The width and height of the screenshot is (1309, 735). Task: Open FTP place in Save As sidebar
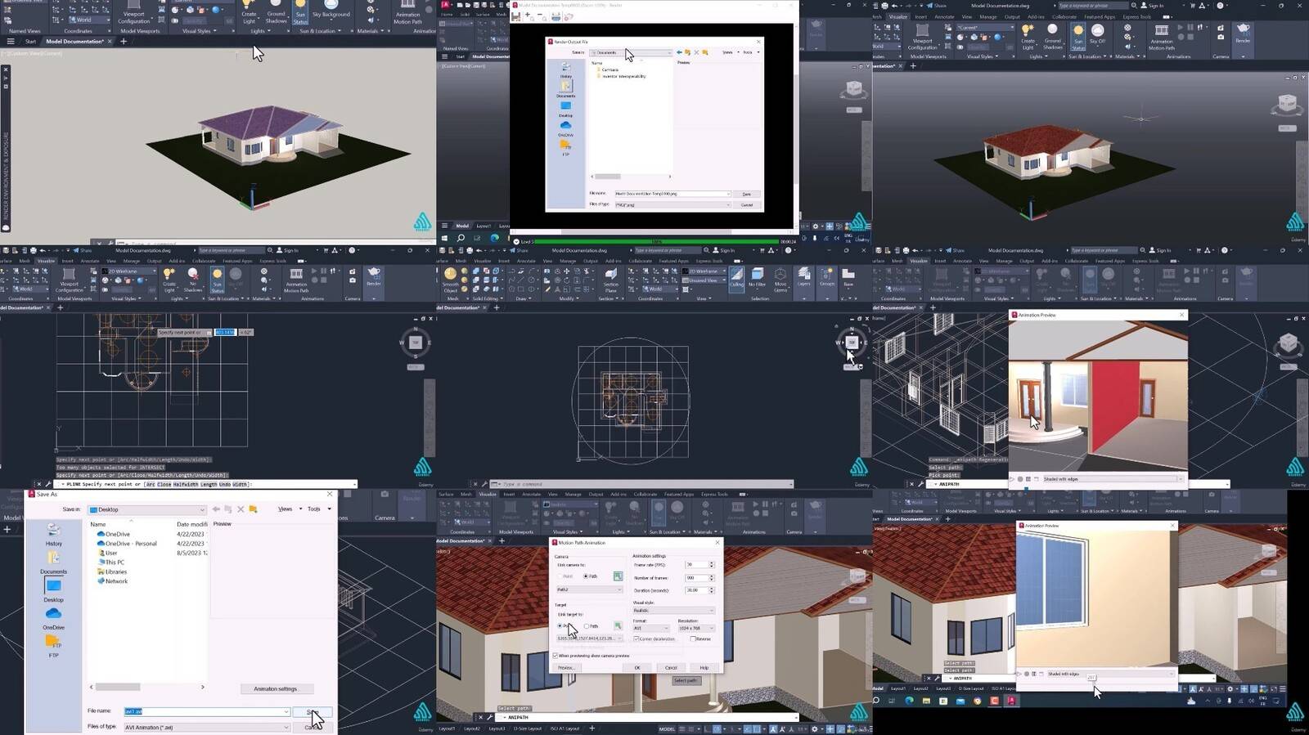click(x=53, y=646)
